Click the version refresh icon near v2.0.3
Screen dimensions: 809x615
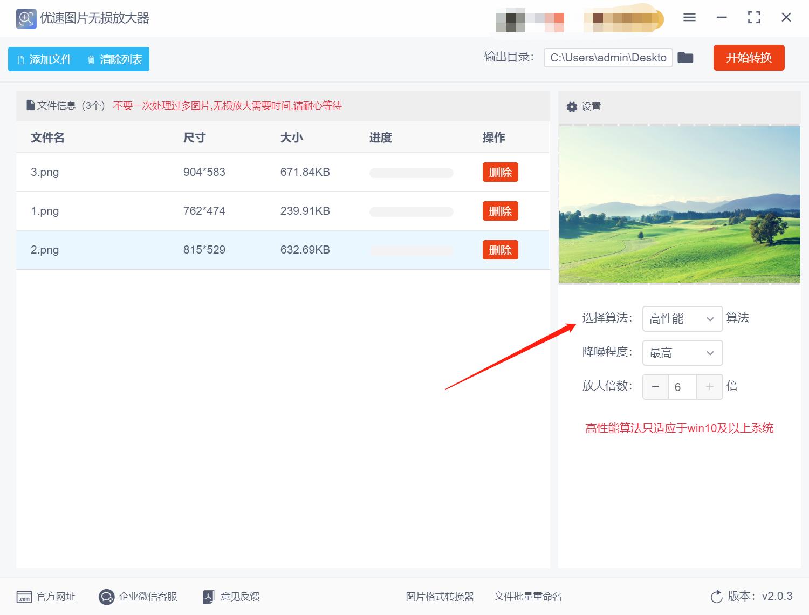pyautogui.click(x=716, y=596)
